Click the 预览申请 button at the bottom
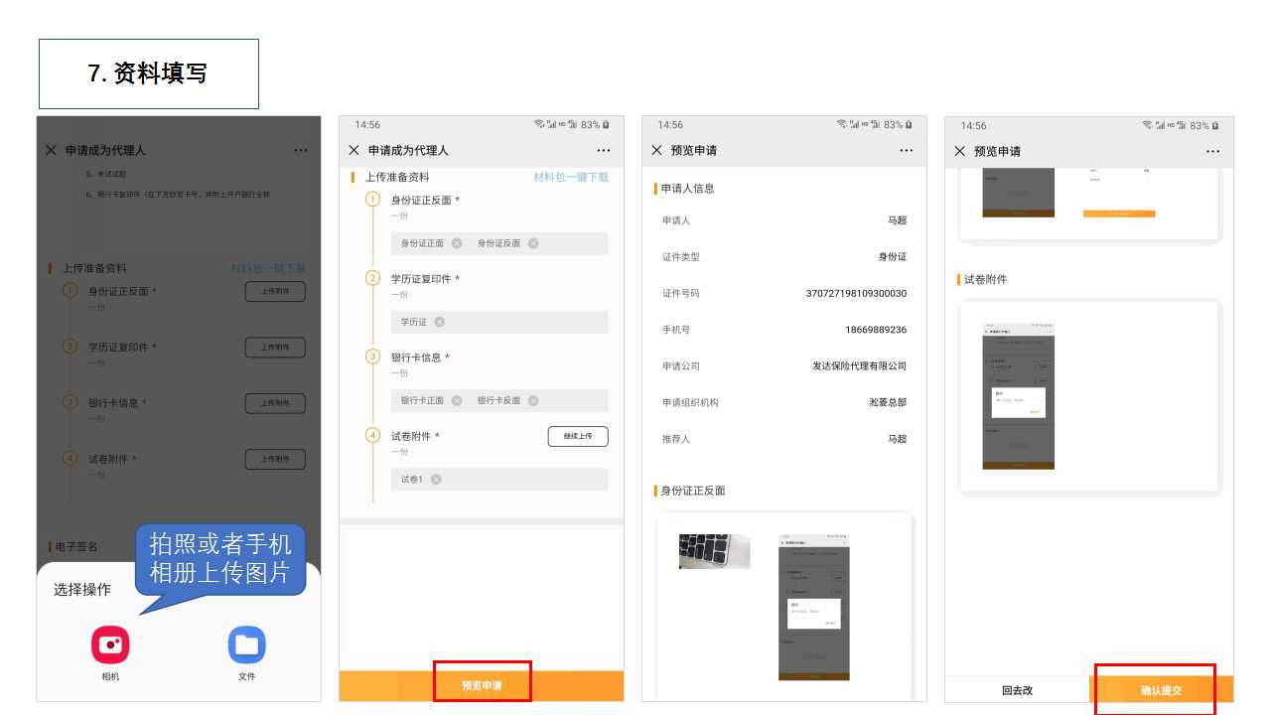The width and height of the screenshot is (1271, 715). coord(482,685)
